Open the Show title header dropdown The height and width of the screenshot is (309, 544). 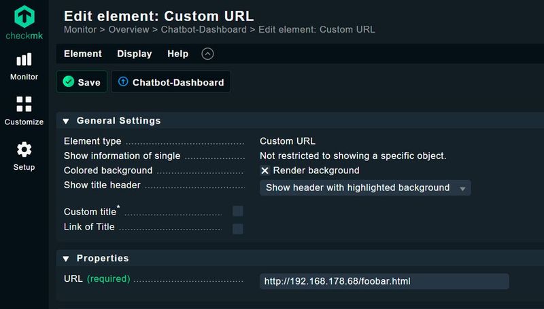point(365,187)
